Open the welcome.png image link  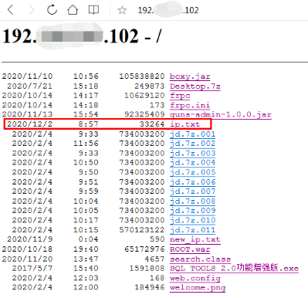198,287
